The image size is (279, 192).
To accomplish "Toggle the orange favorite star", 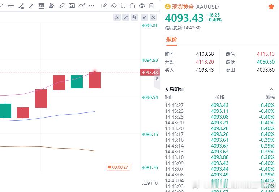I will [x=271, y=7].
